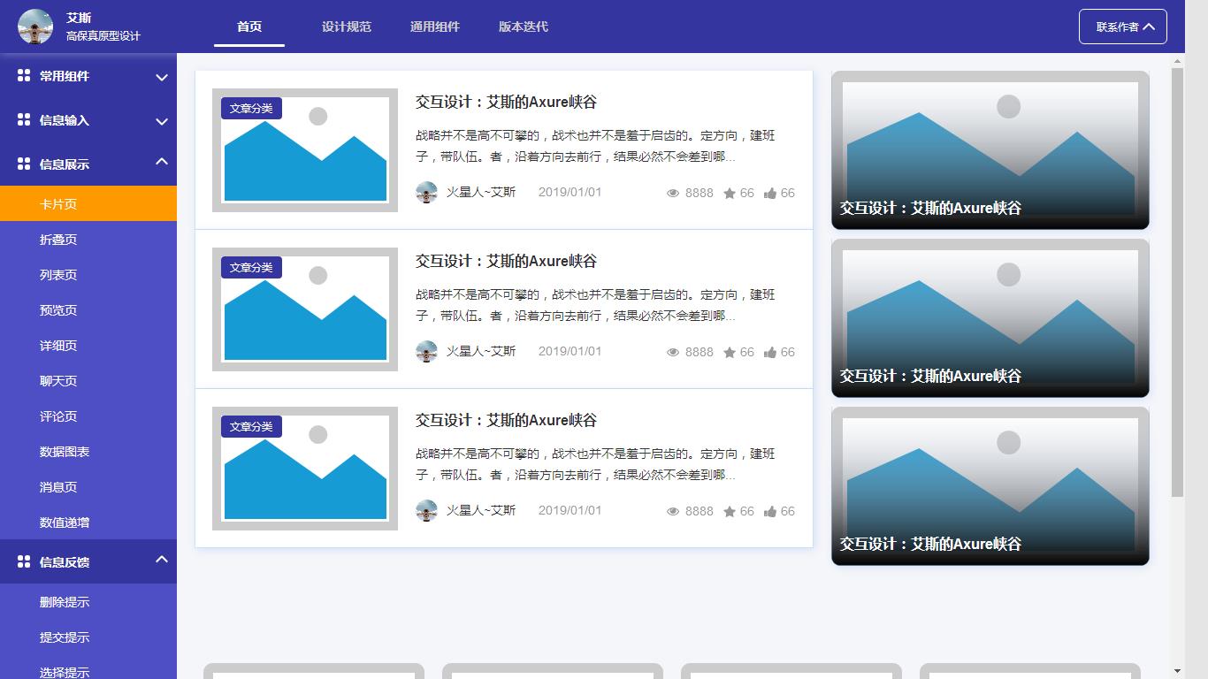1208x679 pixels.
Task: Select 卡片页 in the sidebar
Action: click(88, 203)
